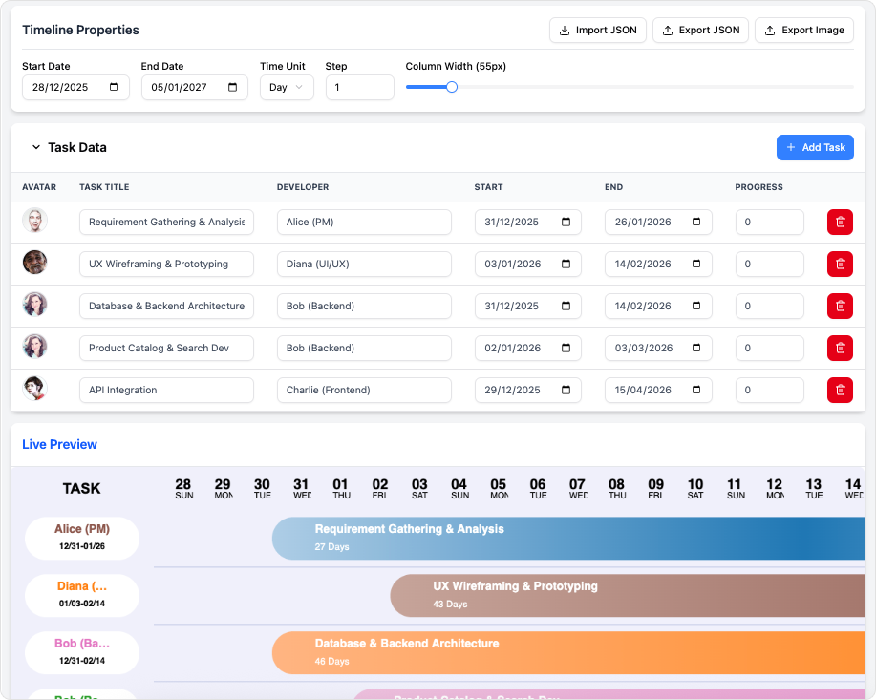The height and width of the screenshot is (700, 876).
Task: Open calendar picker in End Date field
Action: click(x=233, y=88)
